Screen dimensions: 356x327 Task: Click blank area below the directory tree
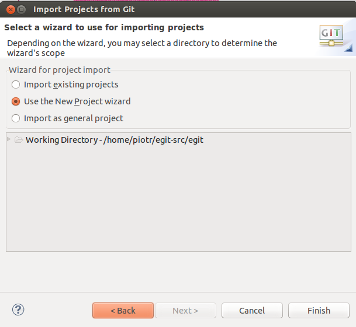click(x=175, y=271)
